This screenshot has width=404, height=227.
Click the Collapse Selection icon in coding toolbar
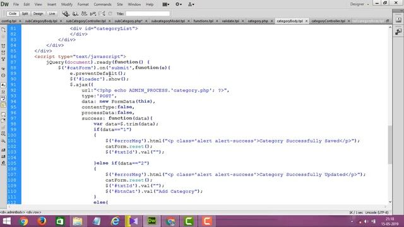[x=3, y=52]
